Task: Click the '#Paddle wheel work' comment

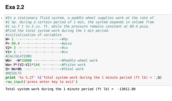Action: [79, 60]
